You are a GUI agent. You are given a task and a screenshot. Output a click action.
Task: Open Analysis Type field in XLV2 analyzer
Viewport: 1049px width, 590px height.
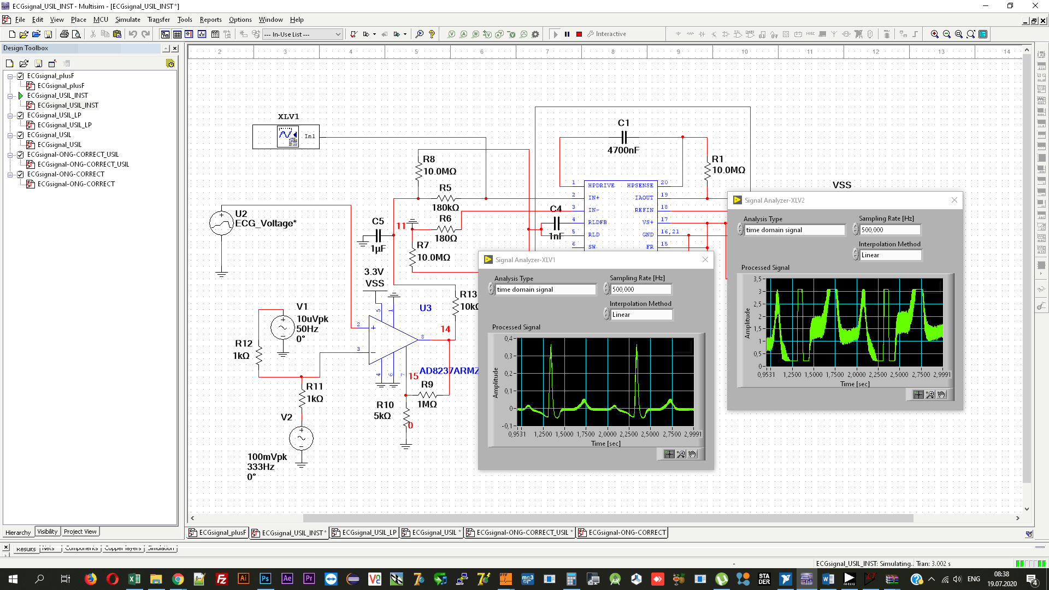click(x=794, y=230)
